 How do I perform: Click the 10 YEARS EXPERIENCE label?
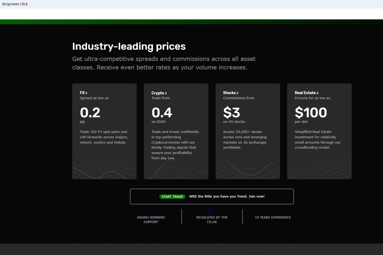tap(273, 218)
